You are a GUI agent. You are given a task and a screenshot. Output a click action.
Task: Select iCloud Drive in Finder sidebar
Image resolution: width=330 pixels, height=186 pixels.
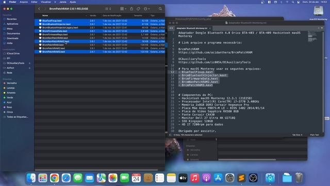13,54
